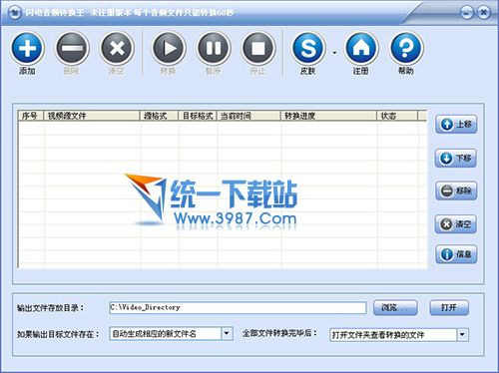The image size is (499, 373).
Task: Pause conversion with the 暂停 icon
Action: coord(214,48)
